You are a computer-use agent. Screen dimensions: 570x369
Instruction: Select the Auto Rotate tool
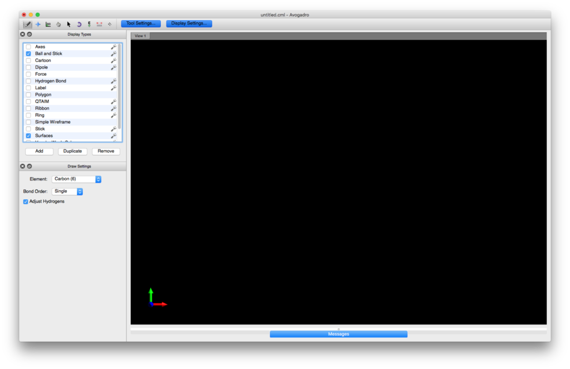point(79,24)
